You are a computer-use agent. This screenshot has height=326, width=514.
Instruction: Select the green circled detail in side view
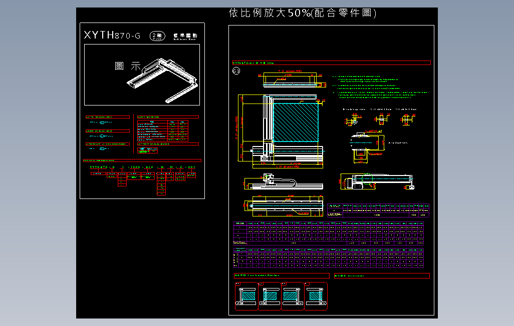[x=367, y=179]
